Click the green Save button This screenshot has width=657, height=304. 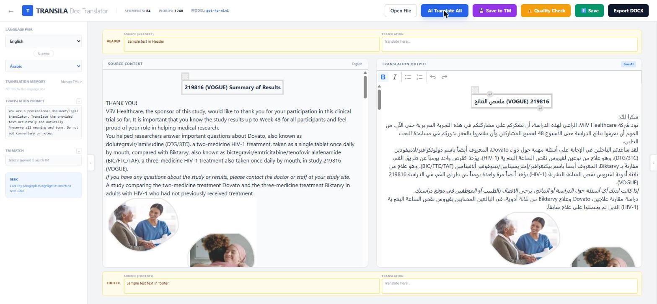pos(589,11)
